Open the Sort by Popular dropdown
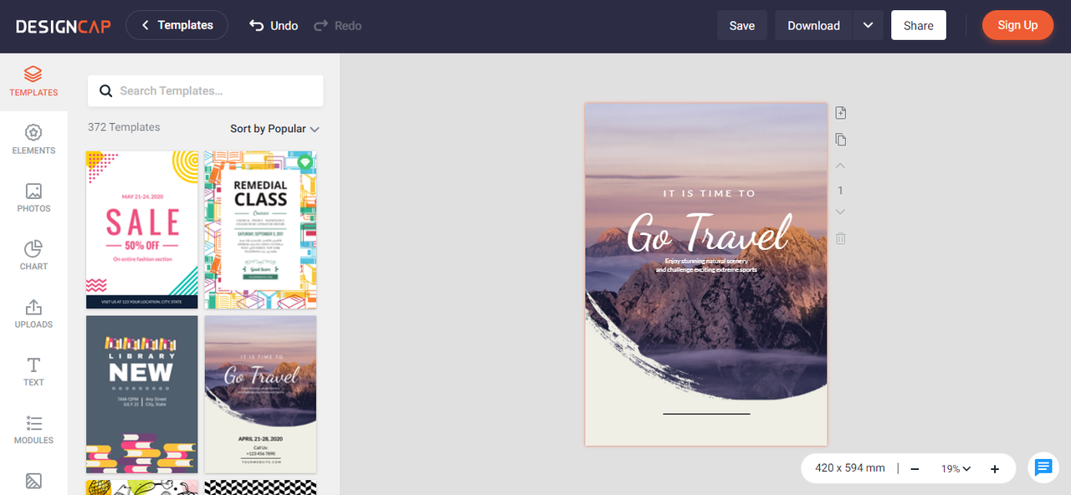This screenshot has height=495, width=1071. [x=274, y=129]
